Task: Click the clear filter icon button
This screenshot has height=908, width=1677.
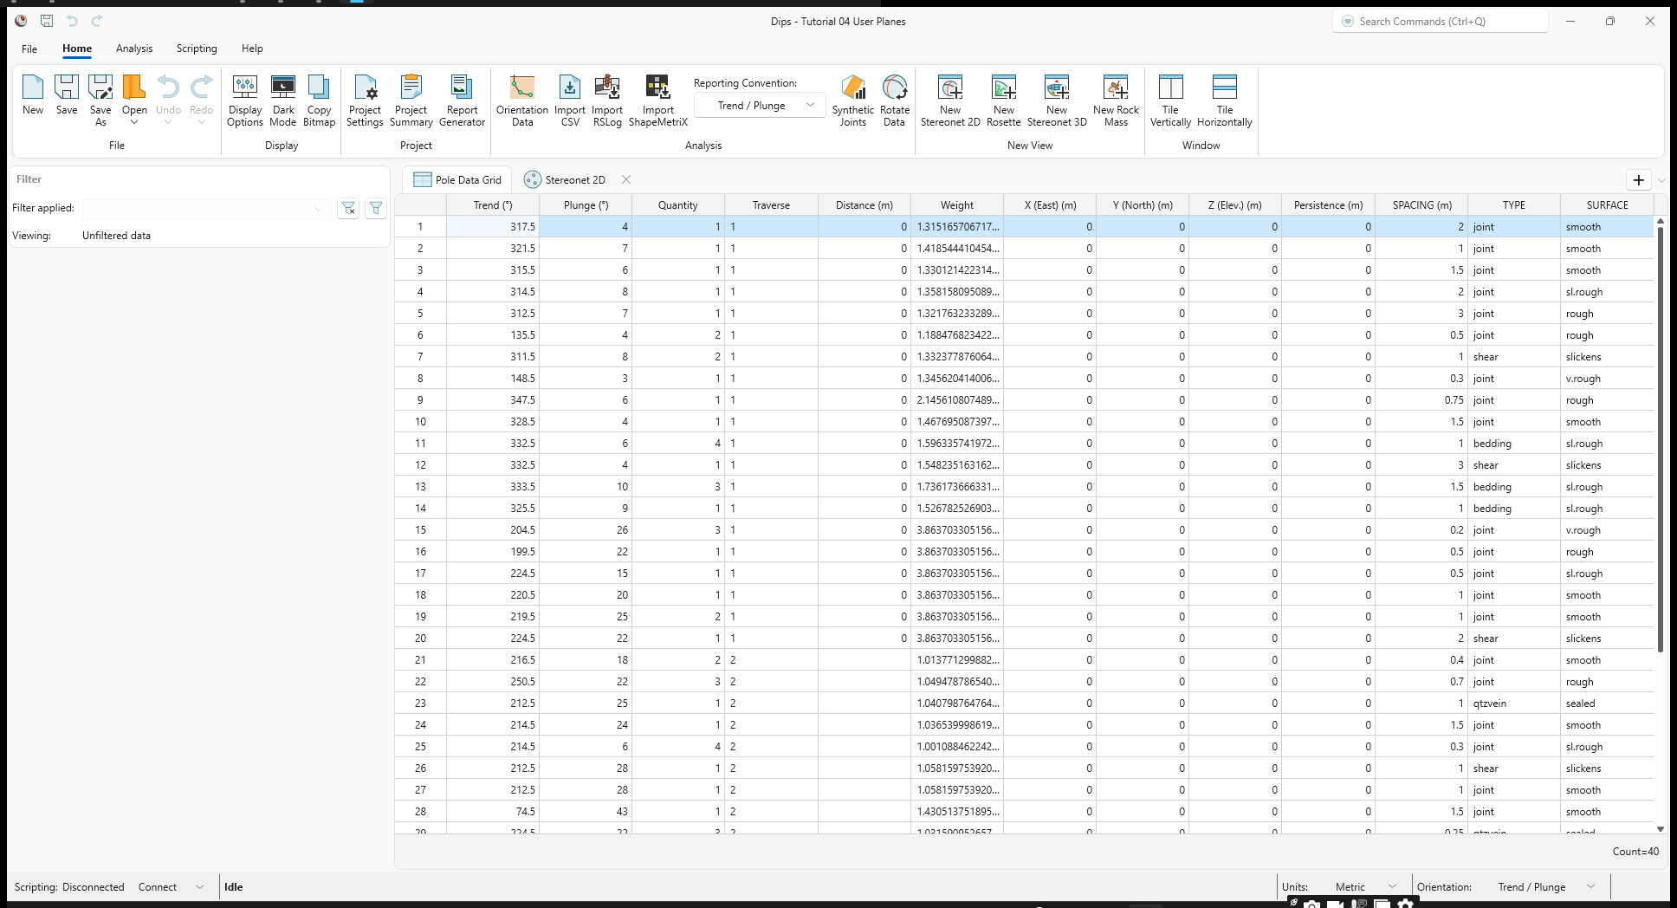Action: (348, 208)
